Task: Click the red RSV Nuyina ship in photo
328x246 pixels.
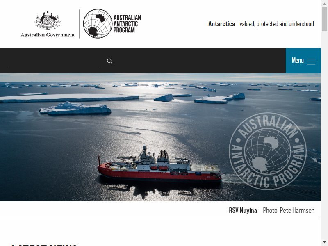Action: coord(159,165)
